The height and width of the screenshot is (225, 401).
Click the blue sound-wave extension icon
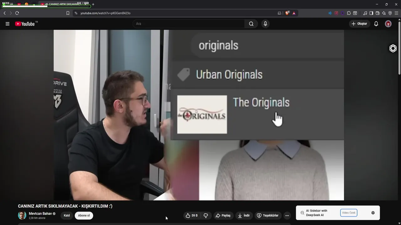(330, 13)
